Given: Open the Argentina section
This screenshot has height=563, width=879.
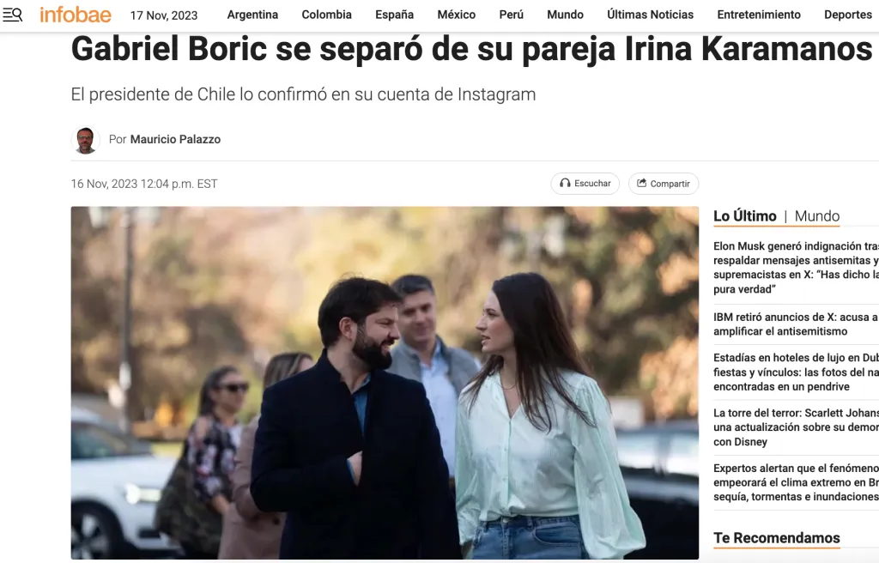Looking at the screenshot, I should [x=252, y=15].
